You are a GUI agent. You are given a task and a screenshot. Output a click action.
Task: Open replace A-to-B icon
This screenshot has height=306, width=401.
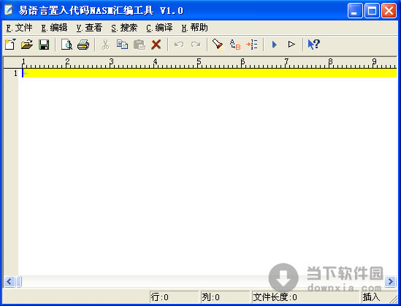click(x=235, y=45)
